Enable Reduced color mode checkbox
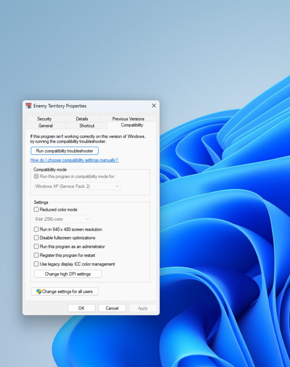This screenshot has width=290, height=367. coord(36,209)
